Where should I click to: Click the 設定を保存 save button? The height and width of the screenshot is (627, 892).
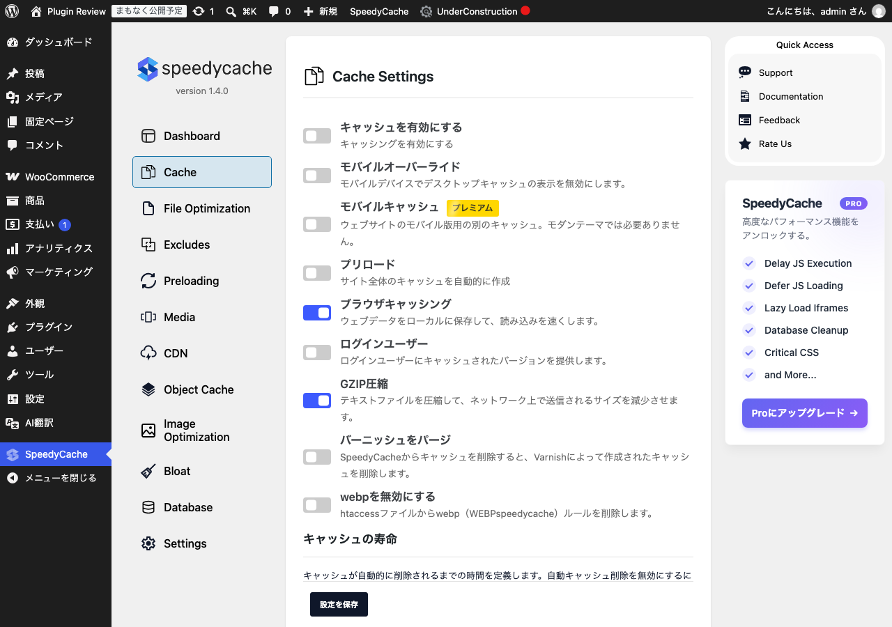[339, 605]
